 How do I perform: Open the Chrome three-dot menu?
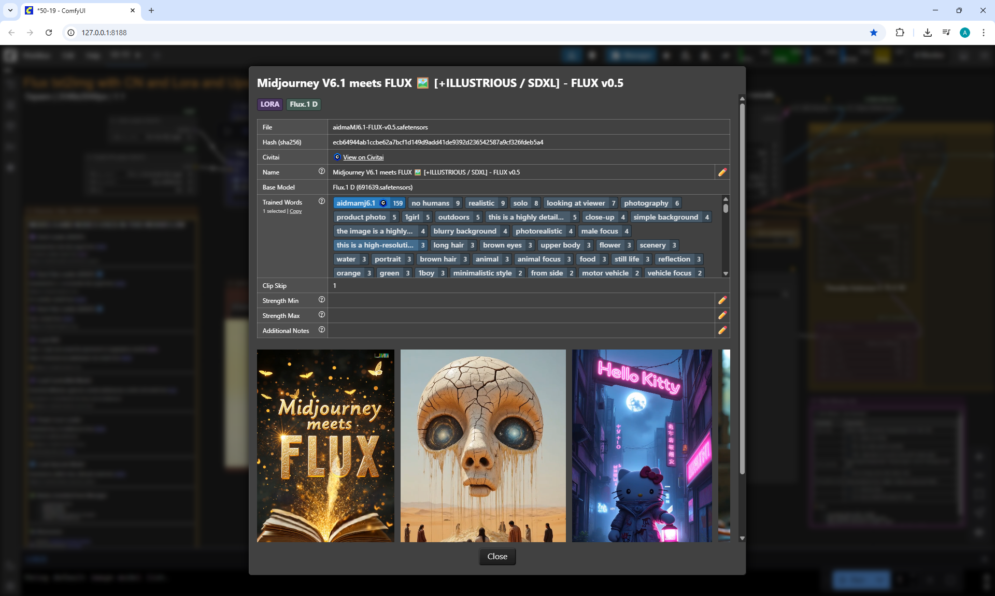pos(983,33)
